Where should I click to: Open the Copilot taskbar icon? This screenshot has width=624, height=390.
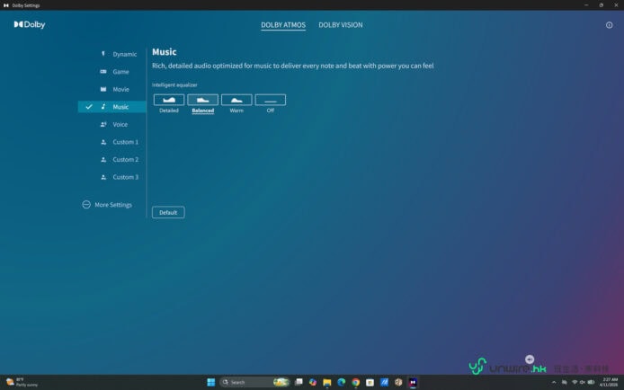pos(313,382)
